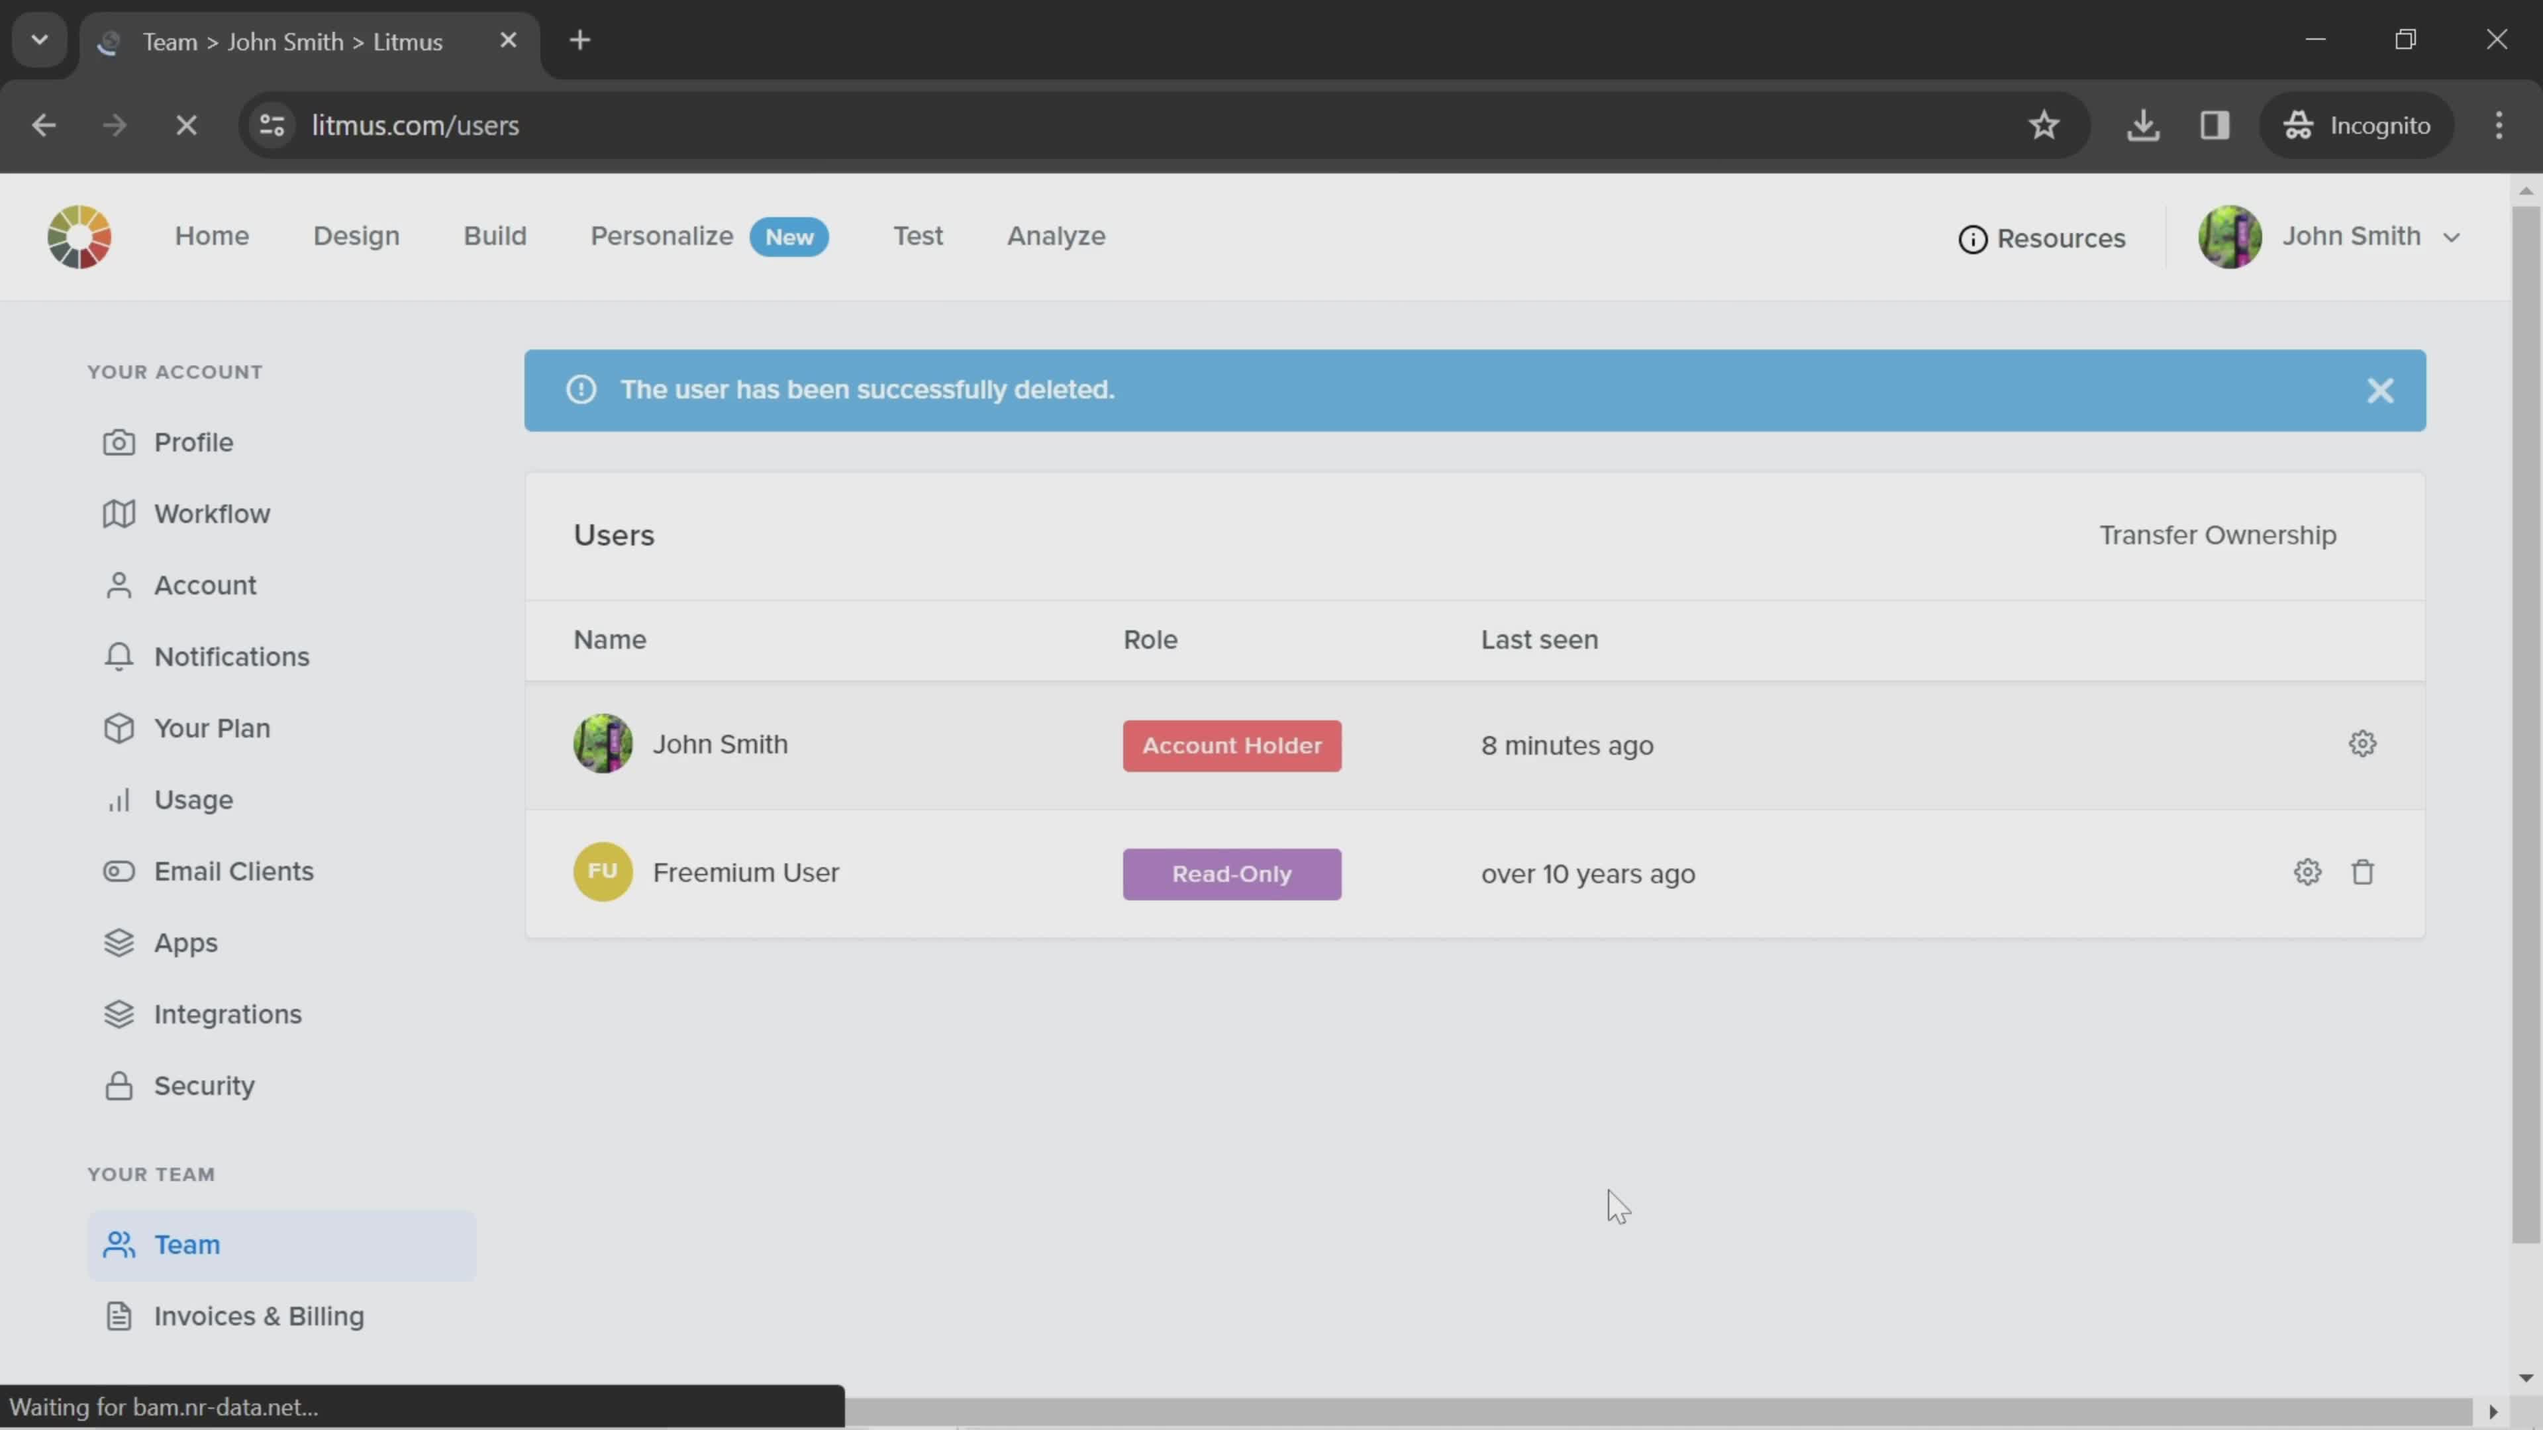Open the Personalize menu item
The image size is (2543, 1430).
pyautogui.click(x=662, y=237)
